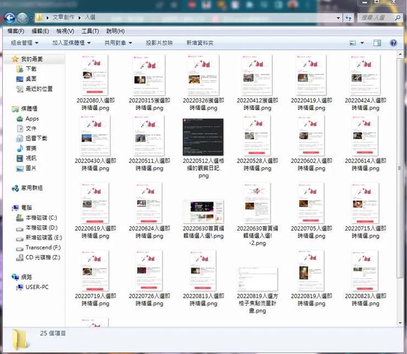Click the Forward navigation arrow button

[22, 18]
